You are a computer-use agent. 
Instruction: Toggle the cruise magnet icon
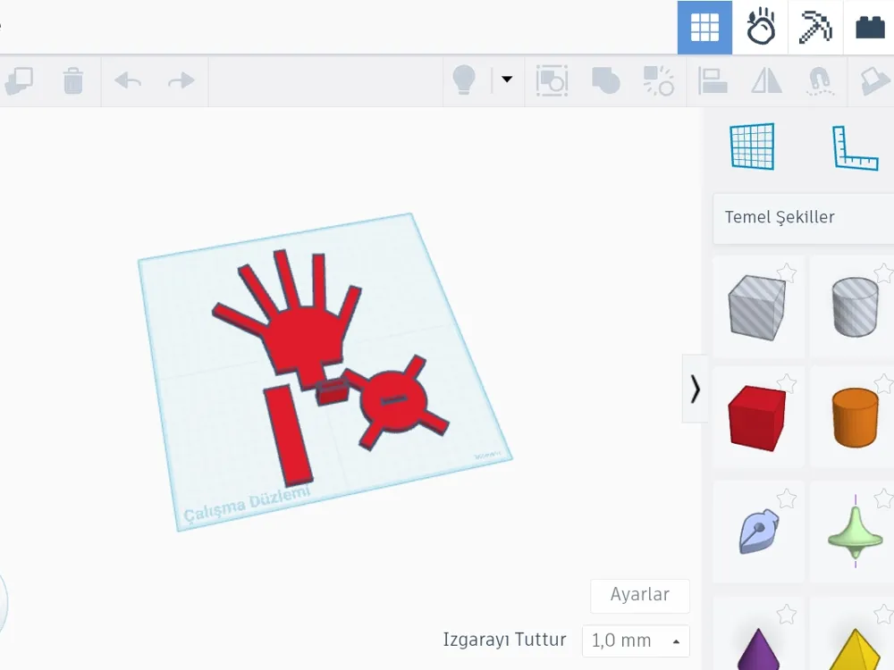point(820,80)
